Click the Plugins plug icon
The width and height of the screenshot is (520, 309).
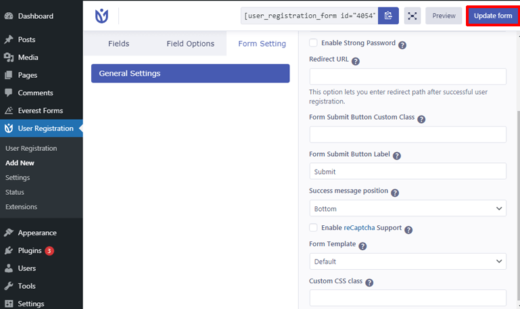tap(9, 251)
